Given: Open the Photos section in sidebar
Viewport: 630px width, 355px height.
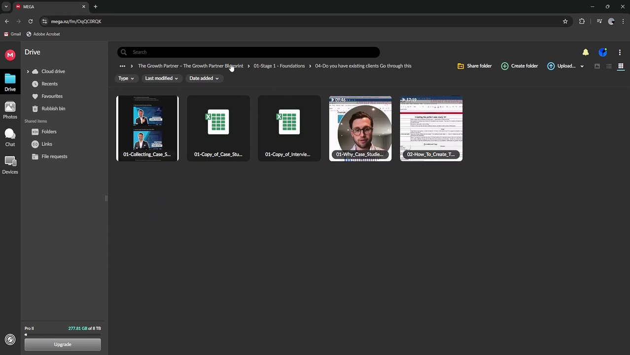Looking at the screenshot, I should coord(10,110).
